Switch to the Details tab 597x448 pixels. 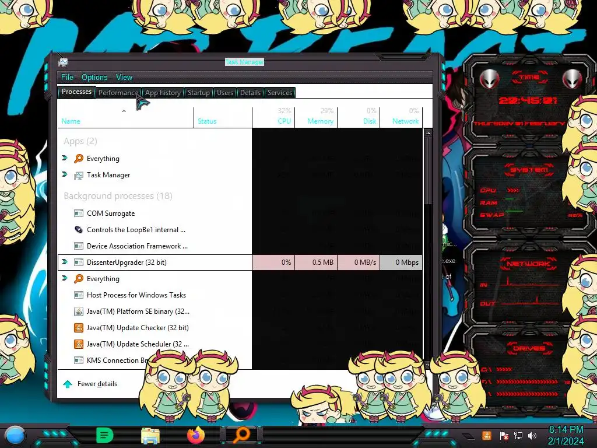point(251,93)
